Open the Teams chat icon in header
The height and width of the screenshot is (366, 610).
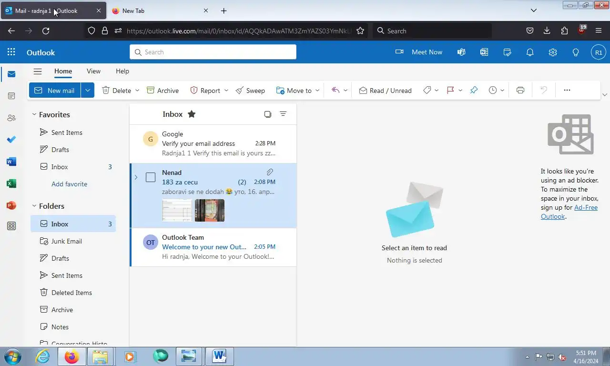(x=461, y=52)
